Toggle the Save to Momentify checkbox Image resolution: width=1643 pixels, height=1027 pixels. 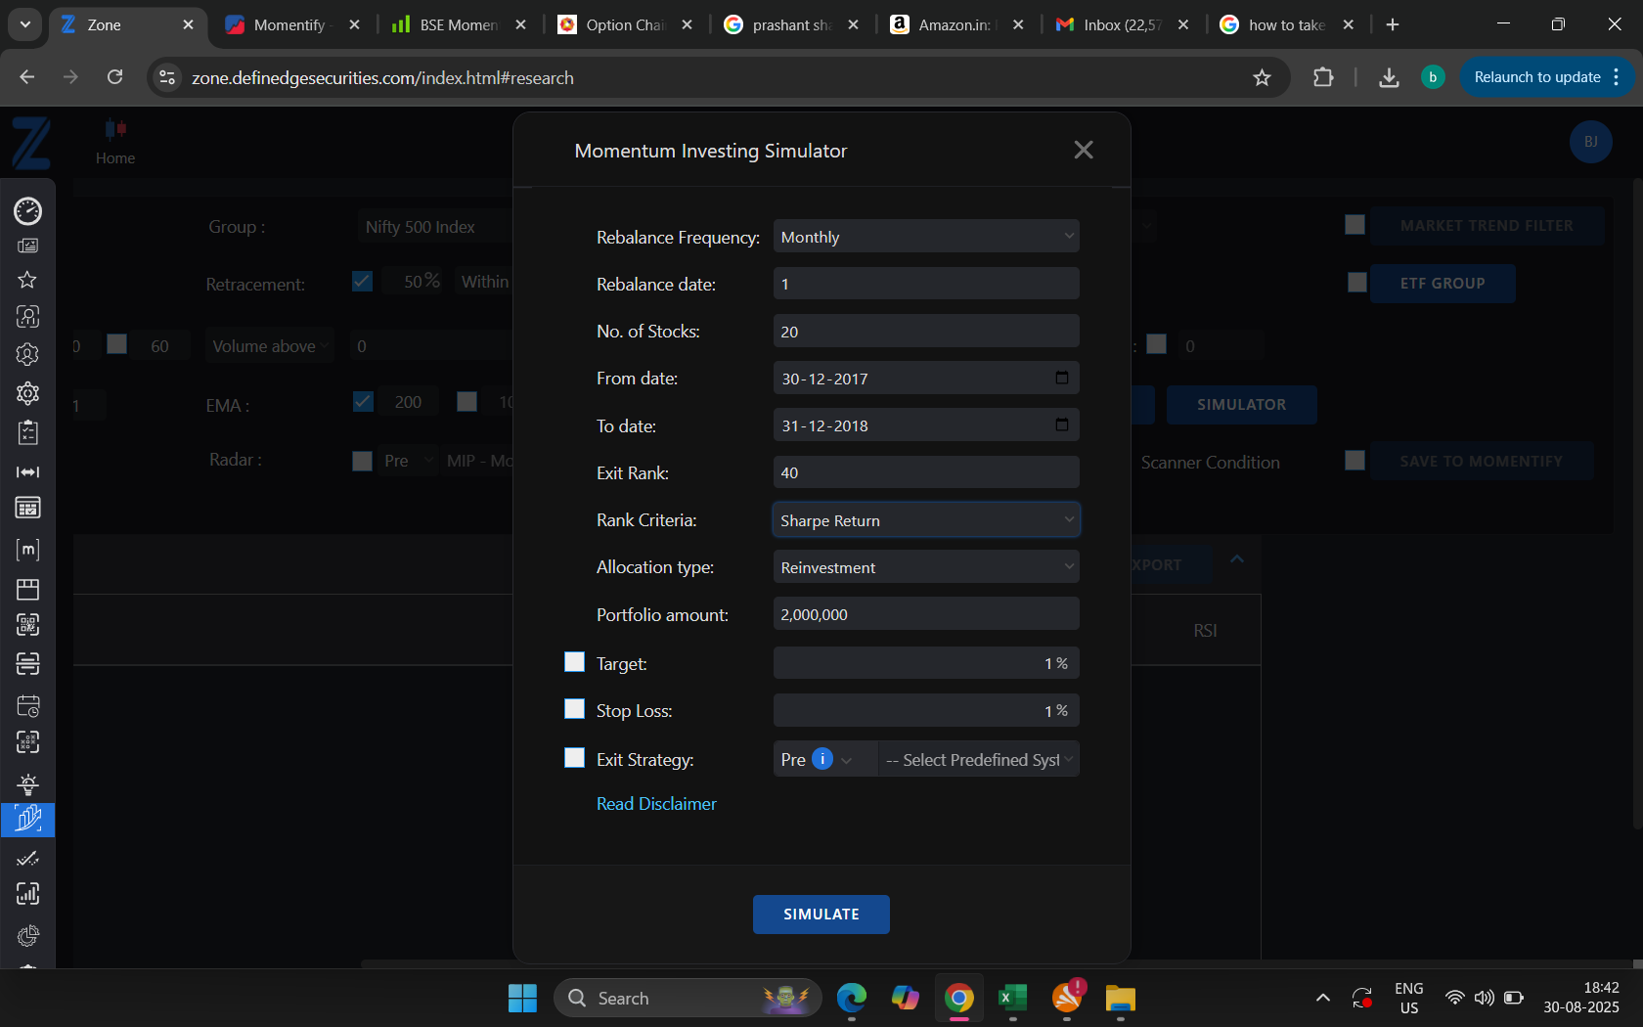pyautogui.click(x=1354, y=460)
